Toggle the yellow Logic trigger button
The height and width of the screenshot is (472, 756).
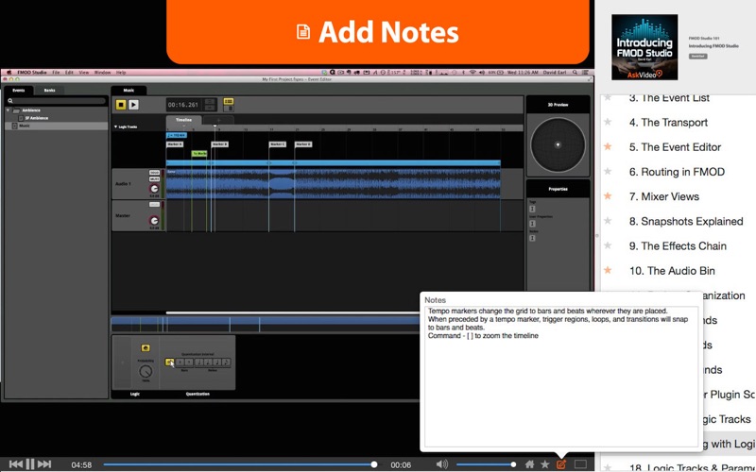pyautogui.click(x=146, y=347)
